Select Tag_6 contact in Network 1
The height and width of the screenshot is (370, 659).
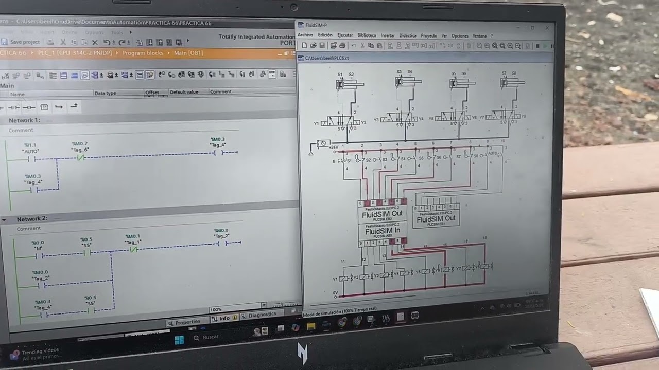pyautogui.click(x=80, y=158)
